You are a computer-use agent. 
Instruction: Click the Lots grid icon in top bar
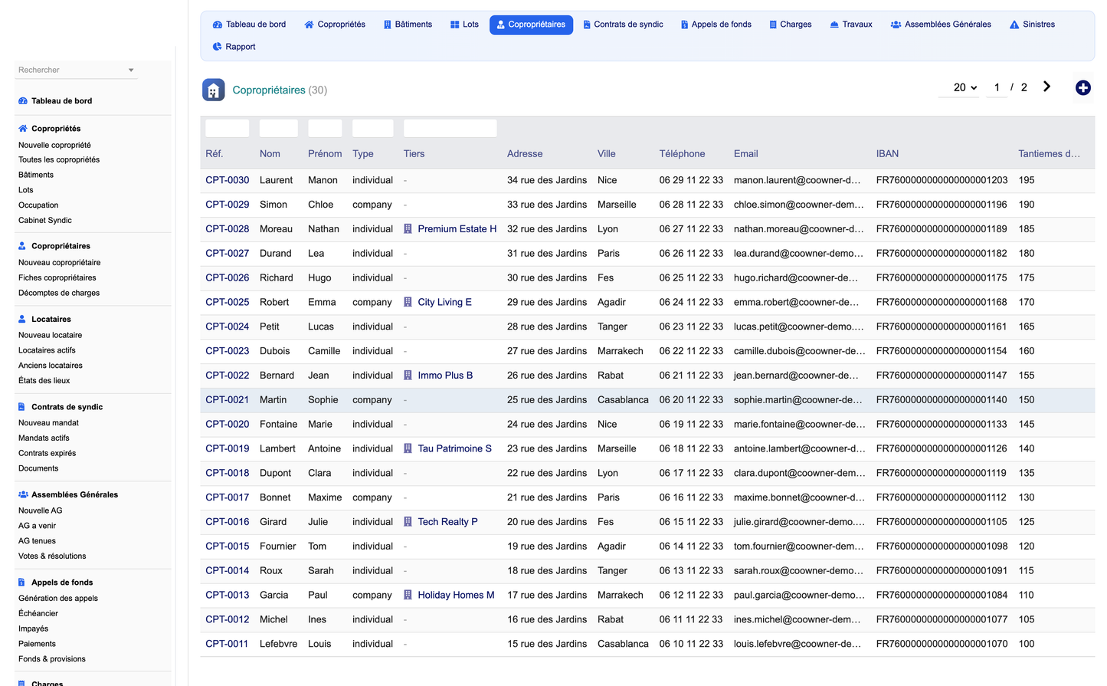(x=455, y=25)
